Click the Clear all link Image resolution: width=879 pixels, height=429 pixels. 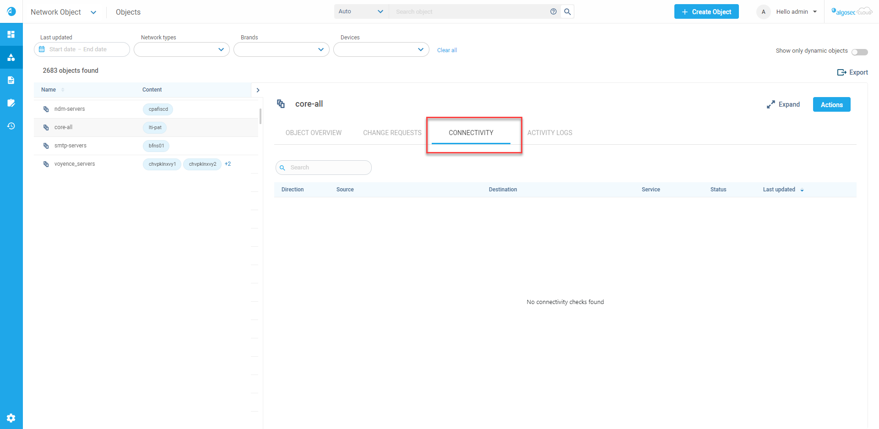447,50
